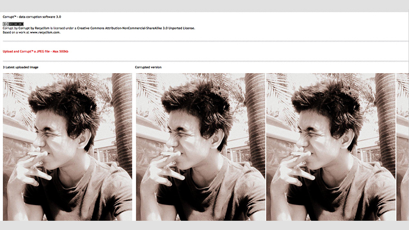Click red "Upload and Corrupt a JPEG file" link

(36, 51)
